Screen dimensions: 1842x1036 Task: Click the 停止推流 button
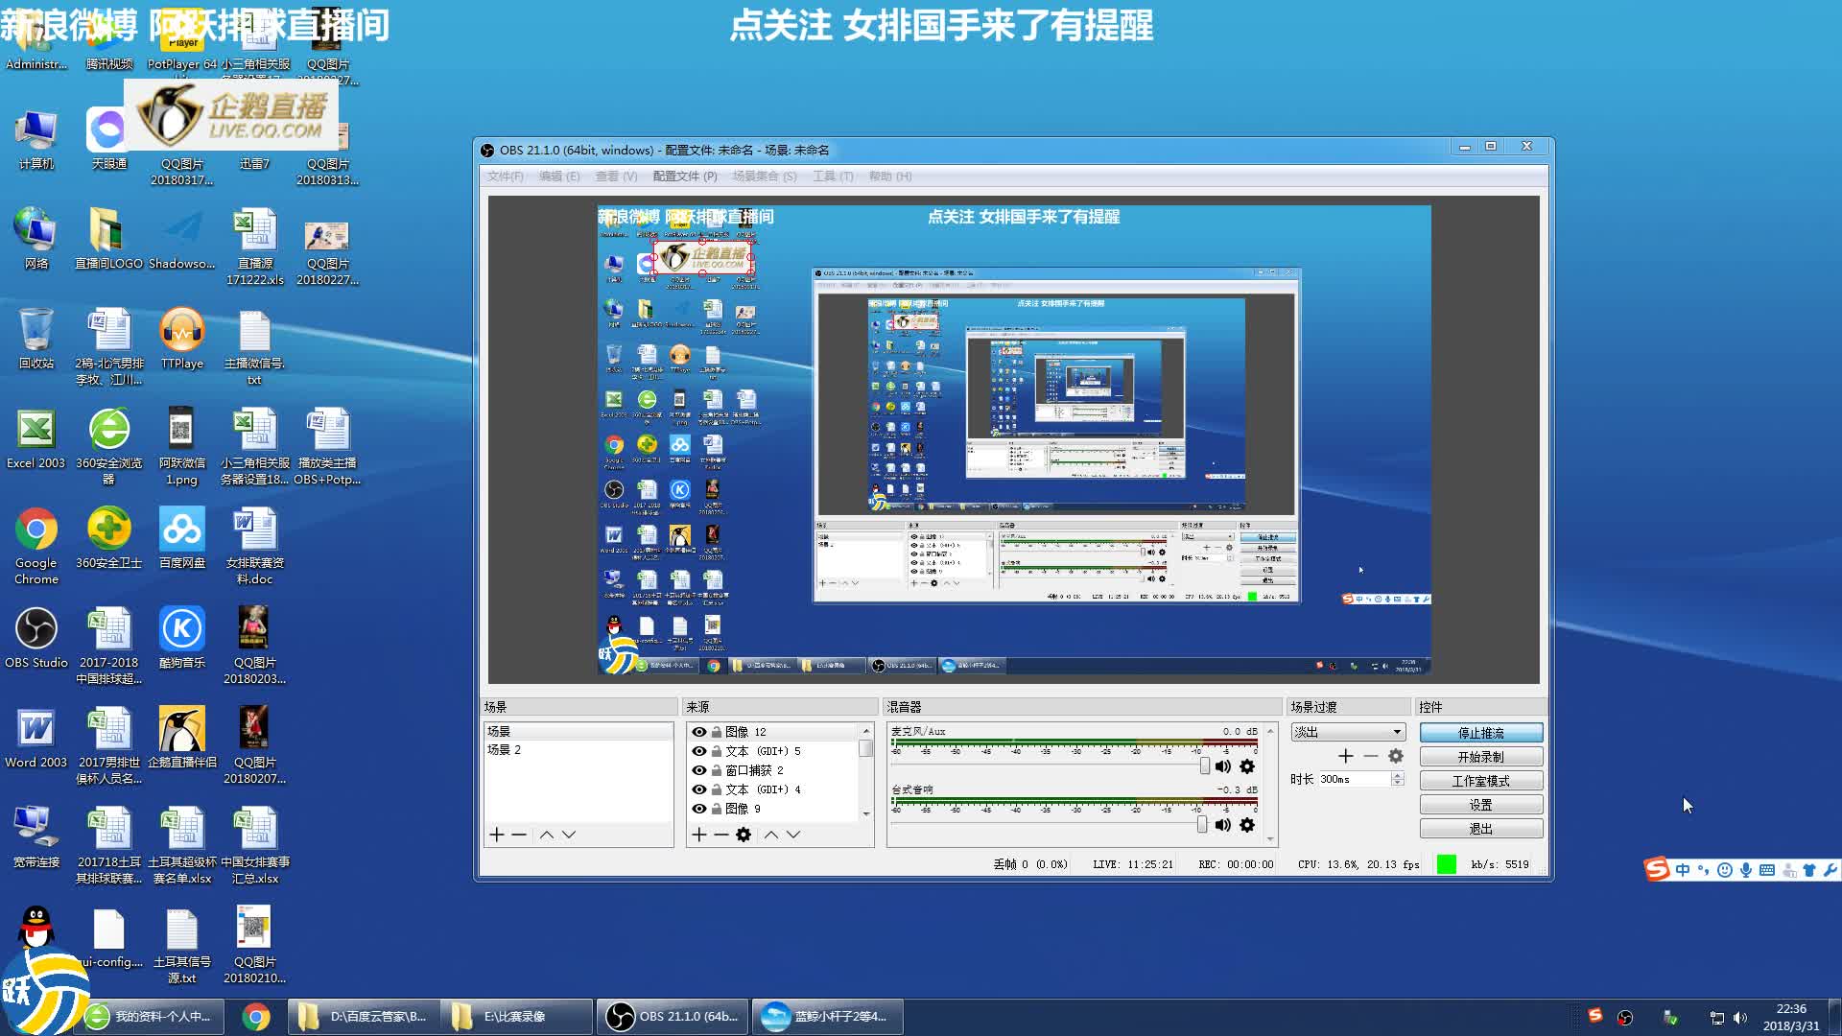(1480, 733)
